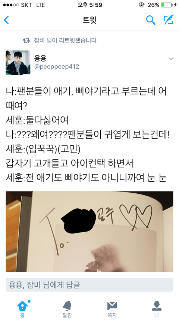Open 용용's profile picture
The height and width of the screenshot is (320, 179).
coord(18,63)
